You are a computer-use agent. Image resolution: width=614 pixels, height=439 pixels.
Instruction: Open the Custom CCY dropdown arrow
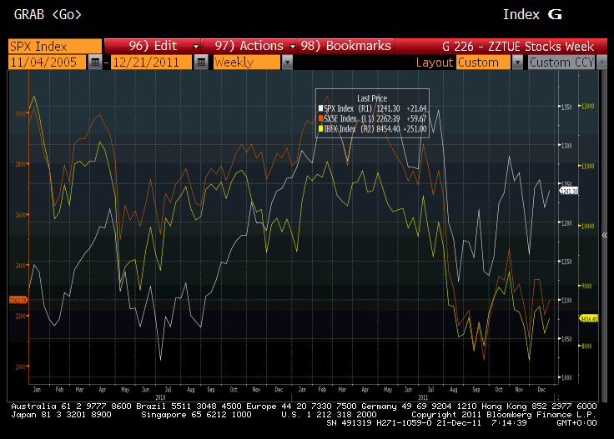602,62
